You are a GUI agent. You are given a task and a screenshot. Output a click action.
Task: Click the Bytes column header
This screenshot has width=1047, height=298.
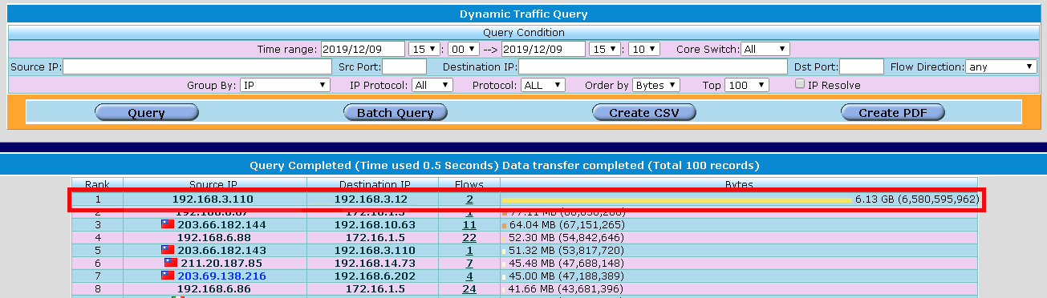pyautogui.click(x=739, y=184)
